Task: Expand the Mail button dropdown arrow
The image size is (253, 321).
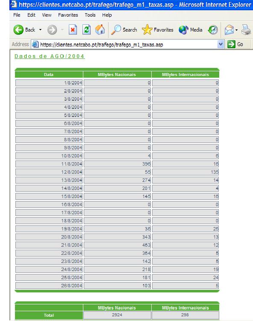Action: pos(237,30)
